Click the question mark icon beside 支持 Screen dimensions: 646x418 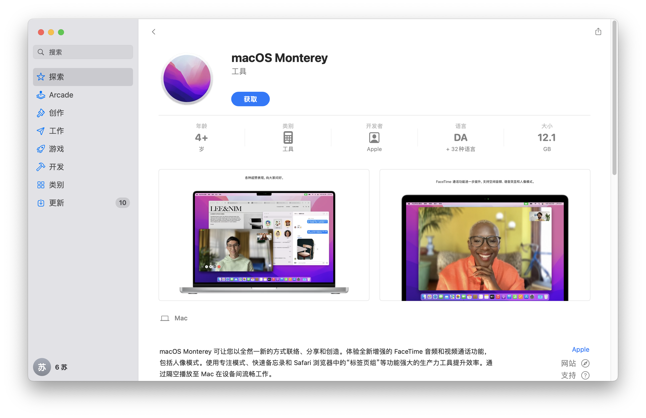pos(585,375)
